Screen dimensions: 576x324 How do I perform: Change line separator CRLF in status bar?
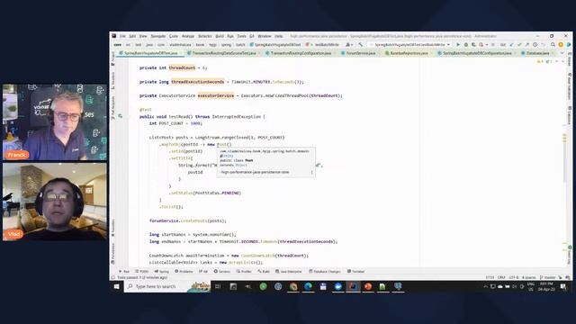501,277
